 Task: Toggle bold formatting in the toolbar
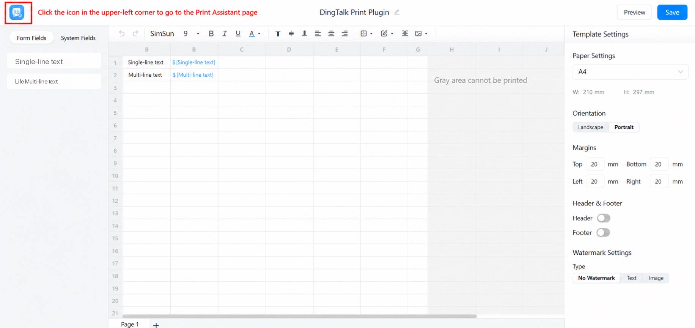click(x=211, y=33)
